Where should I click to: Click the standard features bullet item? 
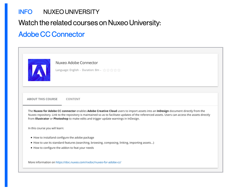[94, 143]
